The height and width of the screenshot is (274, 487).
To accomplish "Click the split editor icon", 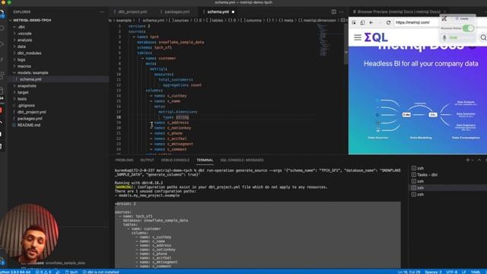I will click(333, 12).
